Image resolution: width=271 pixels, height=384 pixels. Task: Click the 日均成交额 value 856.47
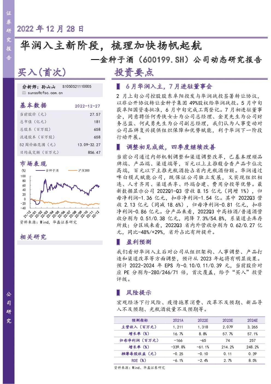point(94,152)
